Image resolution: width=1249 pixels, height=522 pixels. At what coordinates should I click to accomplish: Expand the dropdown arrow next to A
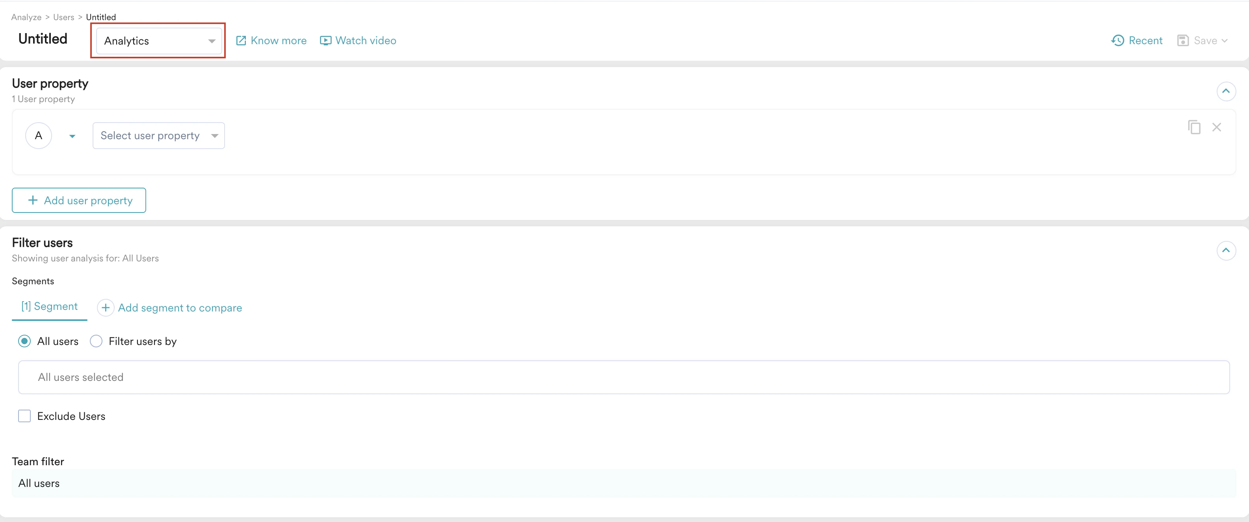click(x=71, y=136)
